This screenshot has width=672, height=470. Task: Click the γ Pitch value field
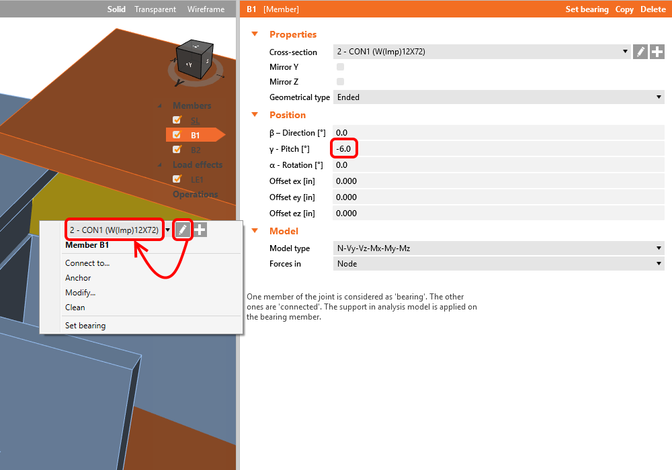pos(499,149)
